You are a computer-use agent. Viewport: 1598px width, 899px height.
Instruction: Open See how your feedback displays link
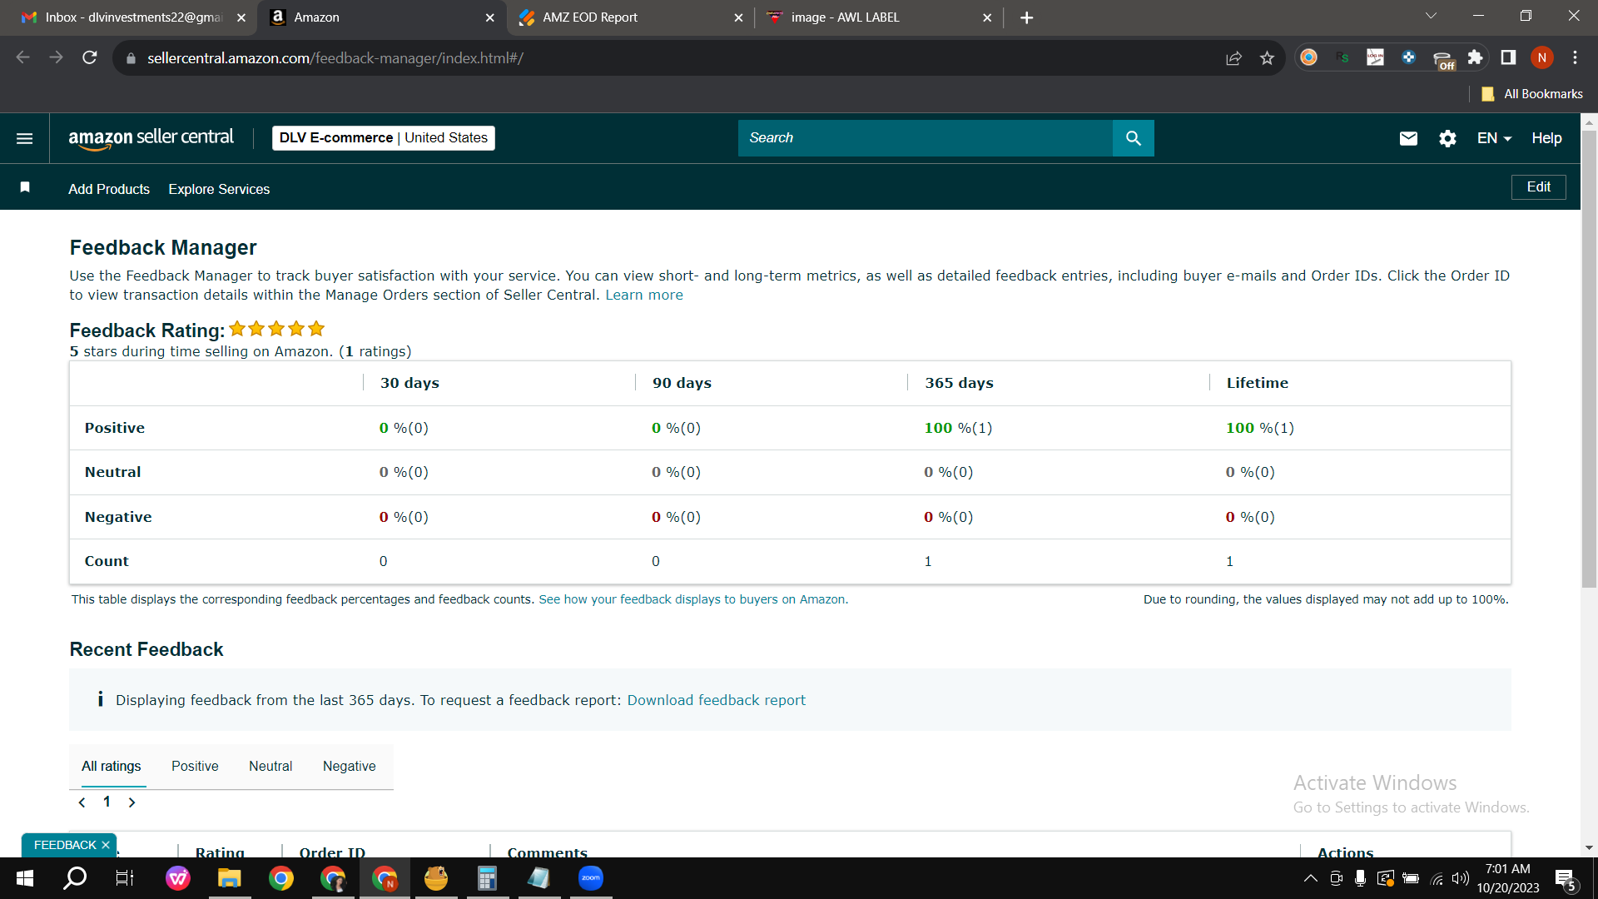click(693, 599)
